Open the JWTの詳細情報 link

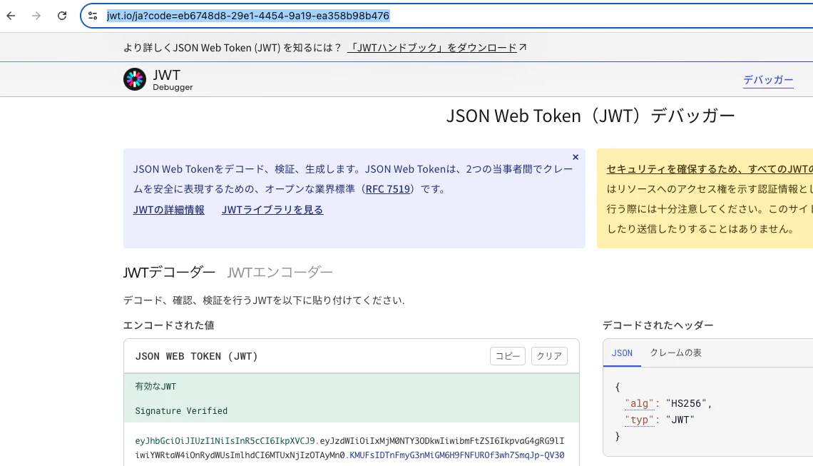pyautogui.click(x=169, y=210)
